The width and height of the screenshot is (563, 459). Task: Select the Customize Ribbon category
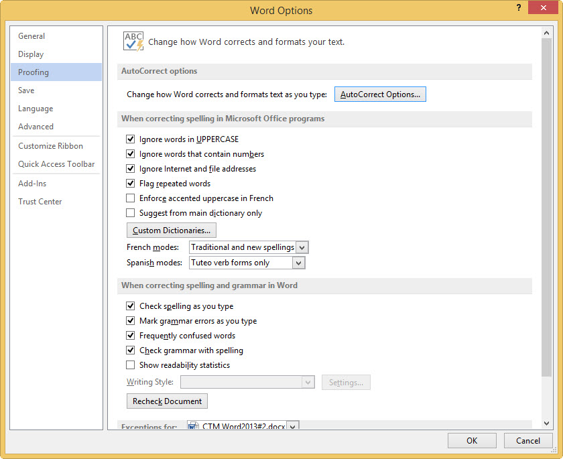pos(51,146)
